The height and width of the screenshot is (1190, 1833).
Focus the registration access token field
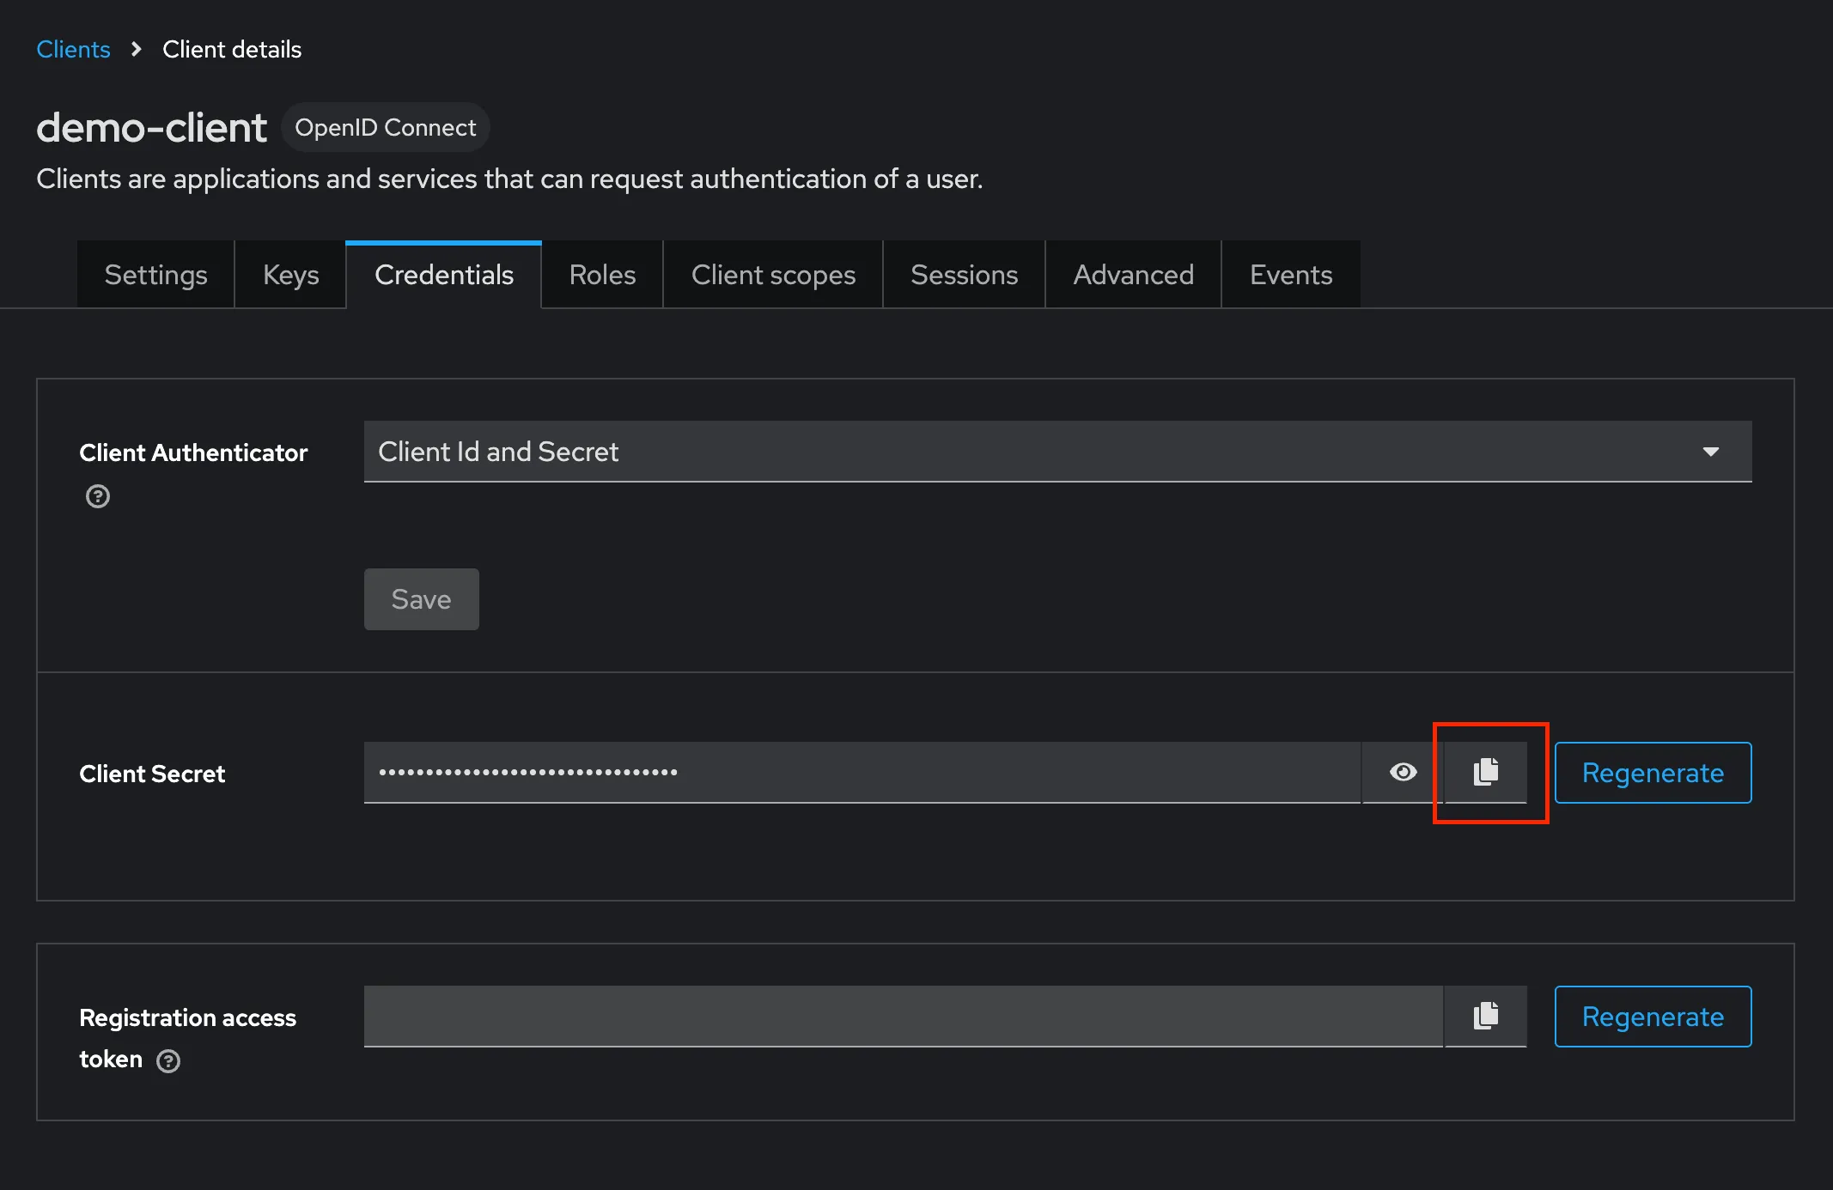[x=902, y=1016]
